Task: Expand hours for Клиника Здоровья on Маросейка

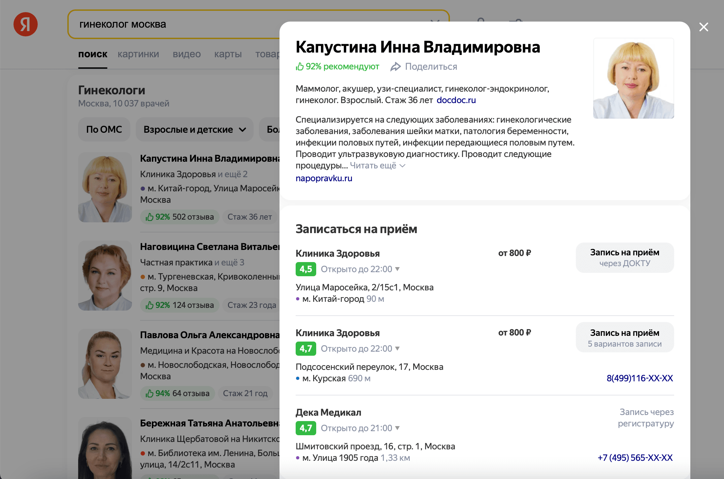Action: click(x=397, y=269)
